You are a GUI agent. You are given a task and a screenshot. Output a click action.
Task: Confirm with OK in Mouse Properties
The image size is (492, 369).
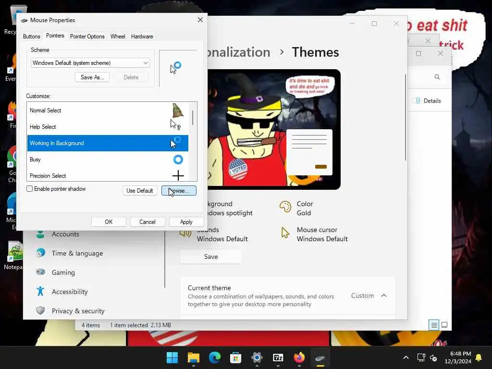(x=109, y=222)
